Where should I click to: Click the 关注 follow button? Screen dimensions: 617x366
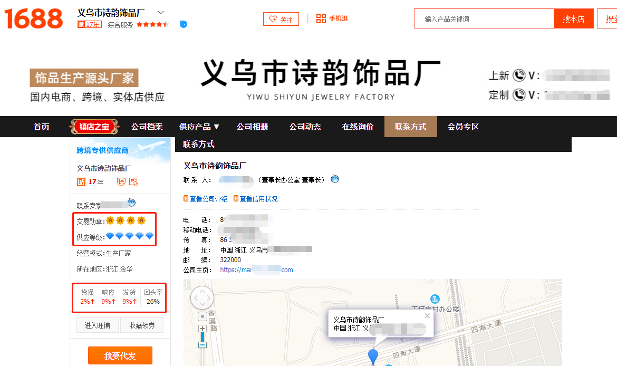281,19
